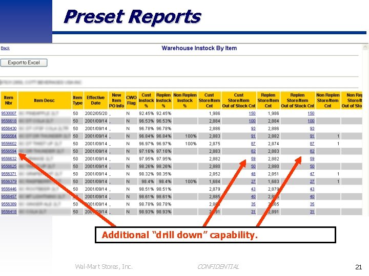Open Replen Out of Stock count 87
369x276 pixels.
[312, 144]
